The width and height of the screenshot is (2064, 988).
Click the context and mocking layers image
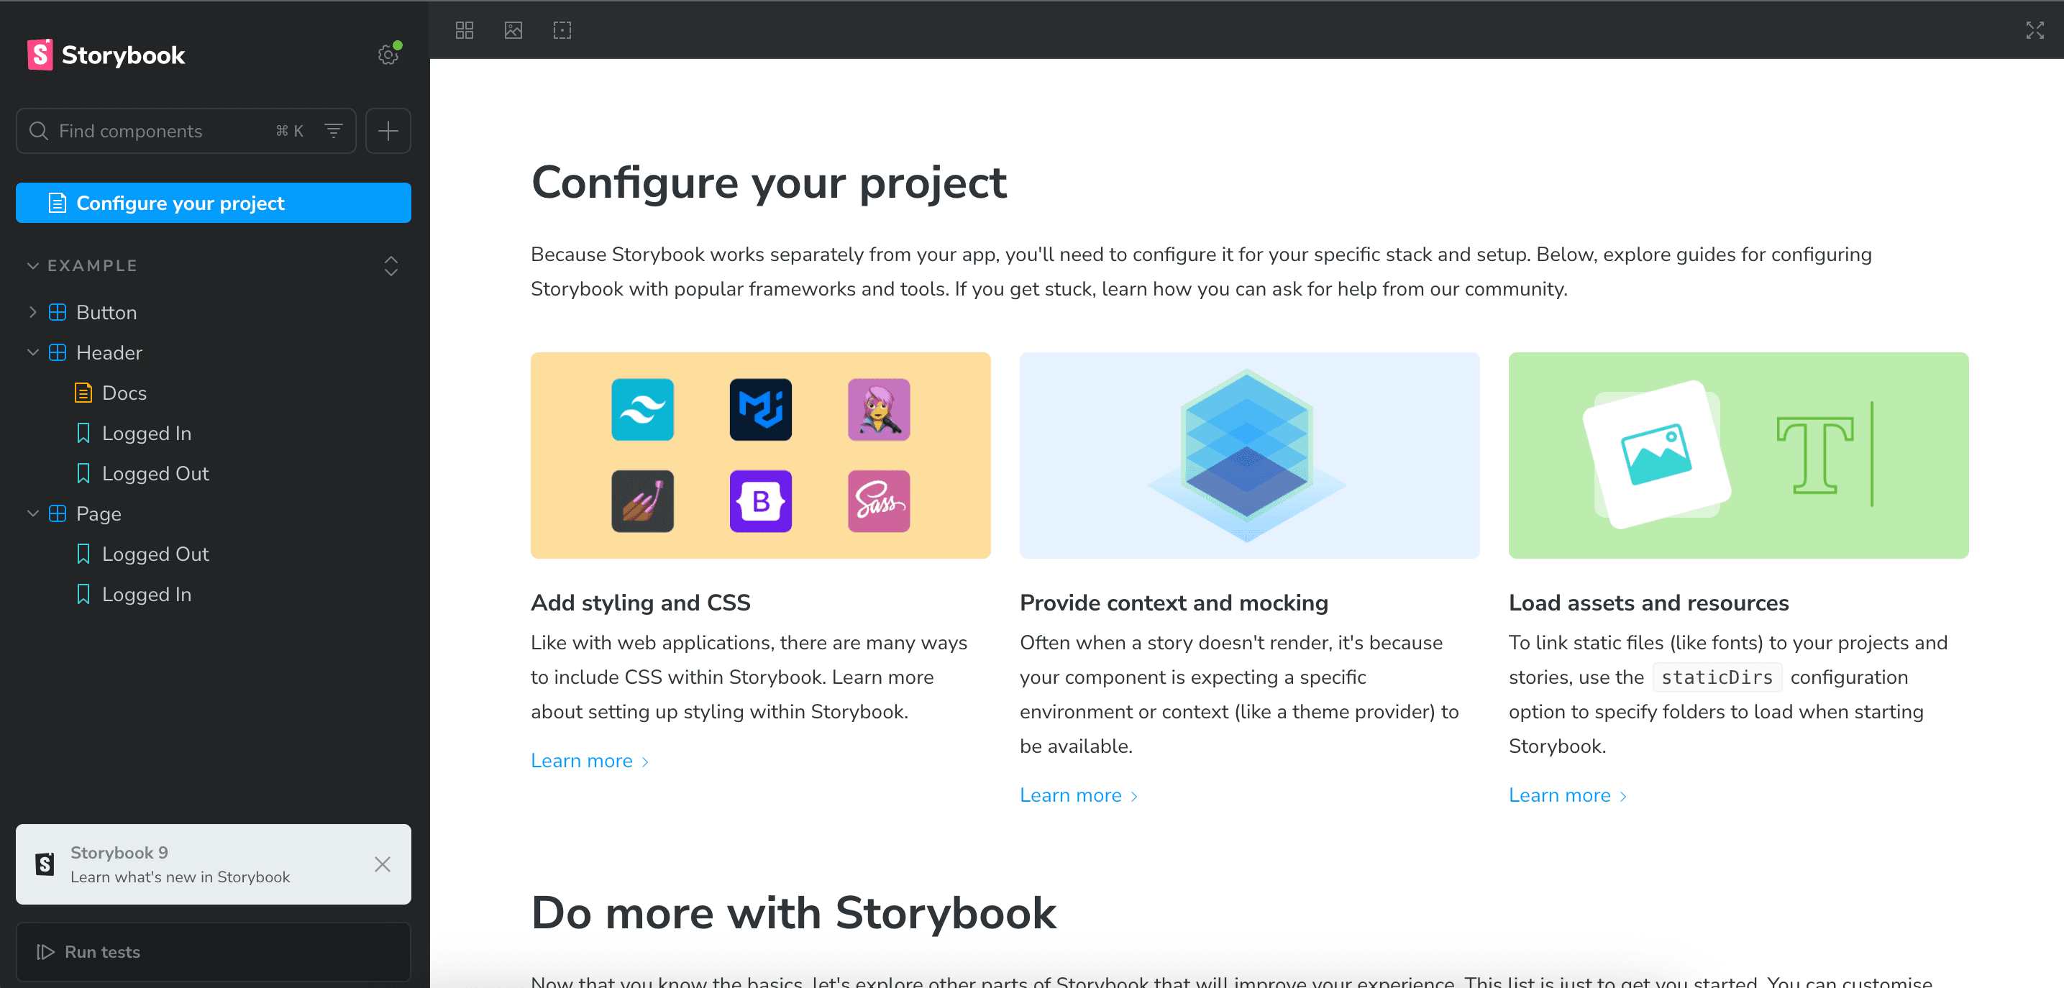pyautogui.click(x=1249, y=455)
